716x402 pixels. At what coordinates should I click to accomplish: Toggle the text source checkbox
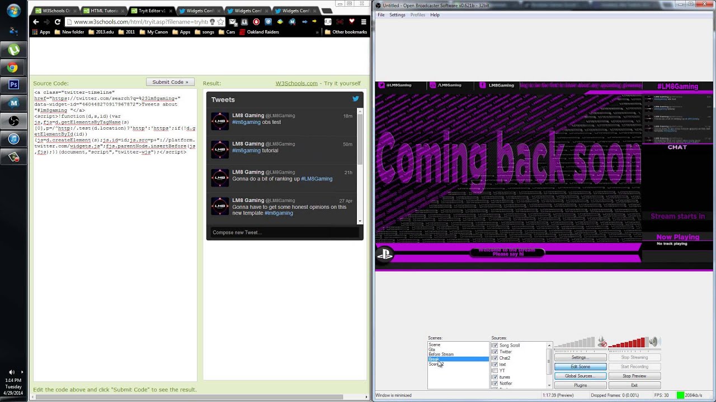[494, 365]
